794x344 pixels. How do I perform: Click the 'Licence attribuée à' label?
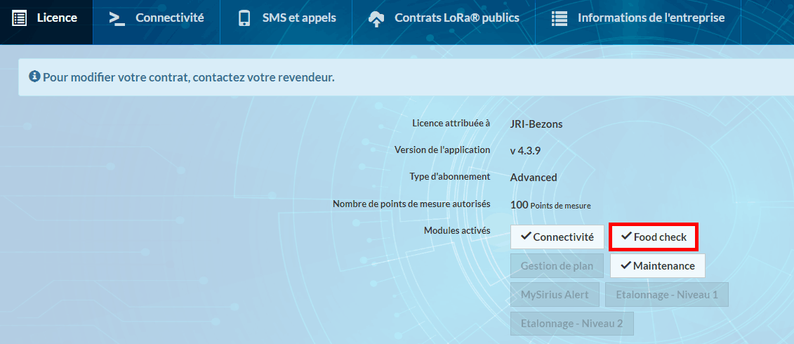click(451, 123)
